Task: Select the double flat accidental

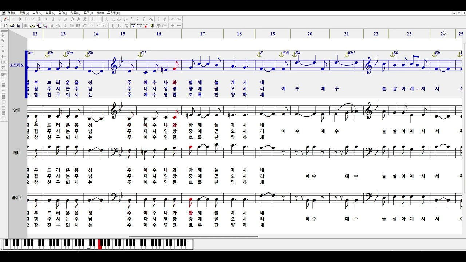Action: coord(39,19)
